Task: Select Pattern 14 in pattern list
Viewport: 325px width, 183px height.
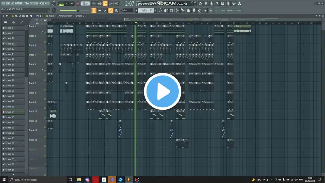Action: click(13, 59)
